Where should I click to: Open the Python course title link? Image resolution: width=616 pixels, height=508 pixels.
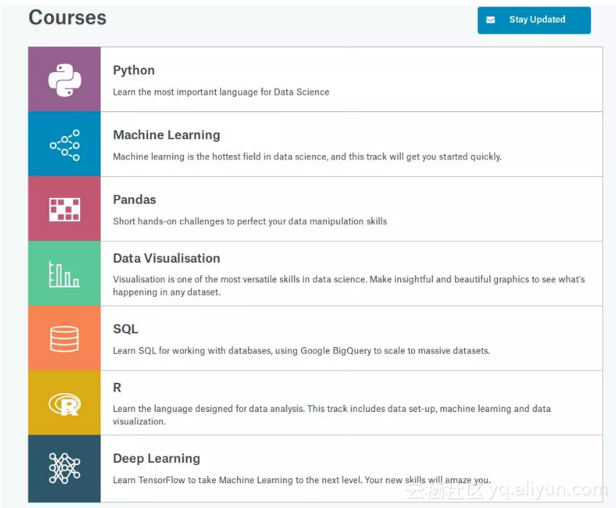(133, 71)
